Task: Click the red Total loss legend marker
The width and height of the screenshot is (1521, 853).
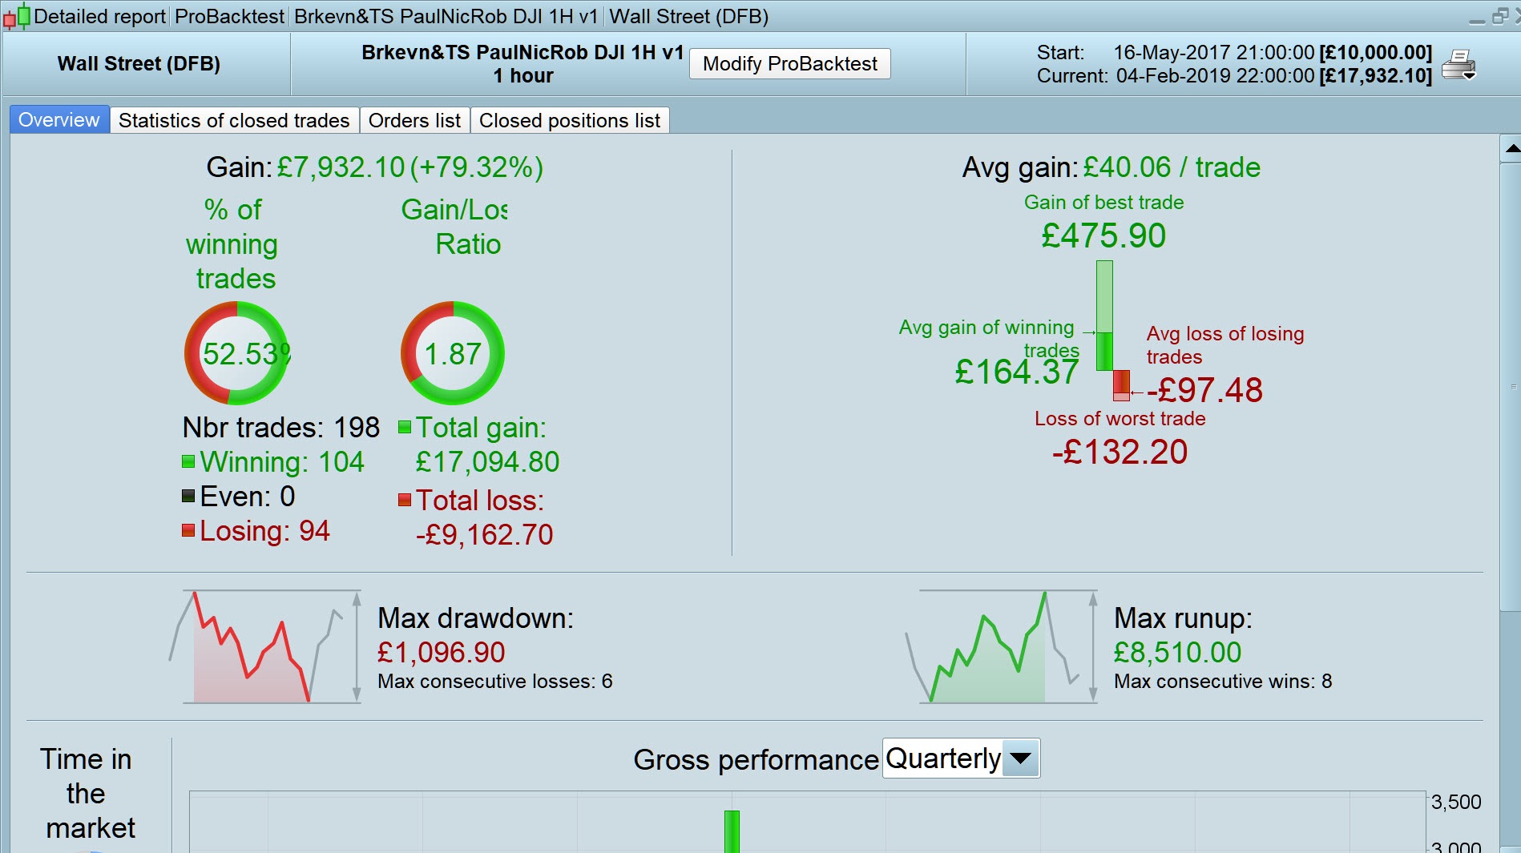Action: click(405, 500)
